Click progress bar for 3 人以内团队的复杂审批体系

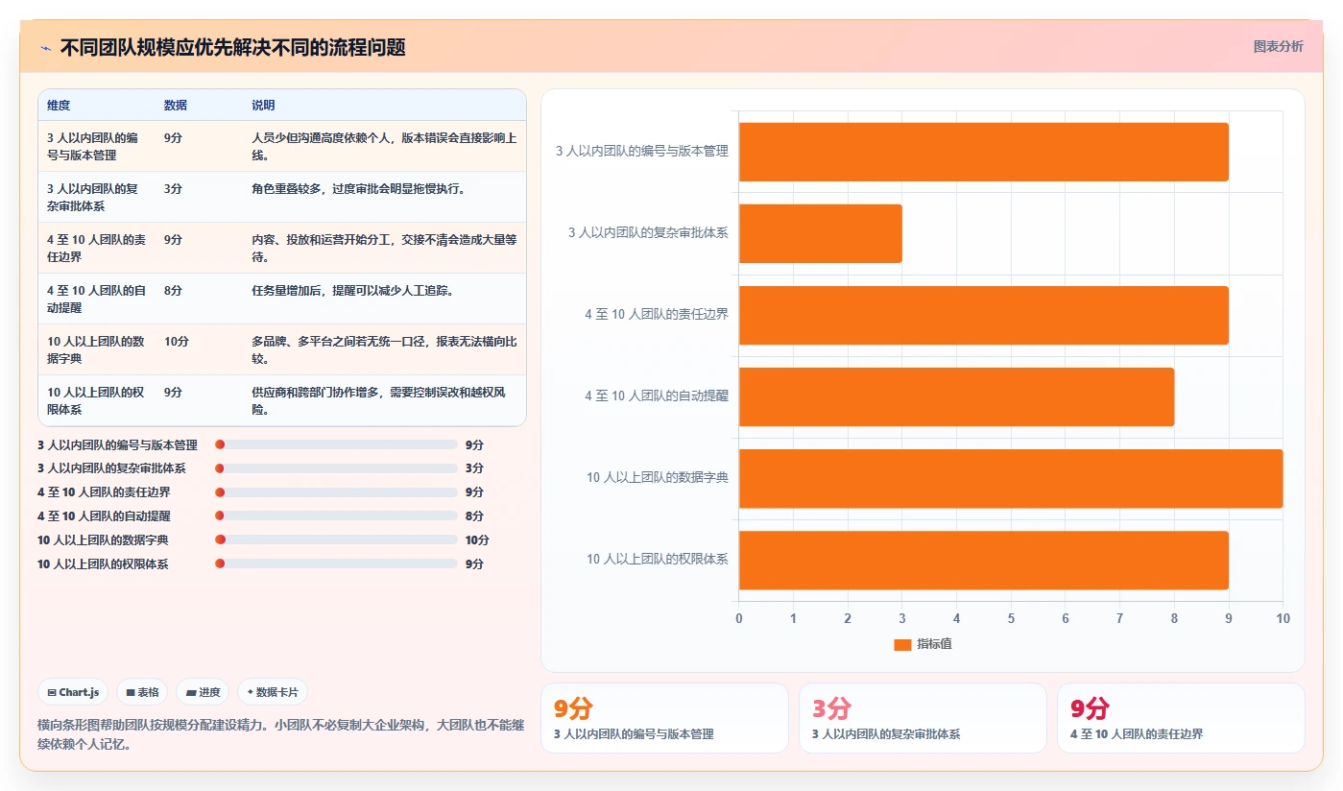tap(337, 468)
